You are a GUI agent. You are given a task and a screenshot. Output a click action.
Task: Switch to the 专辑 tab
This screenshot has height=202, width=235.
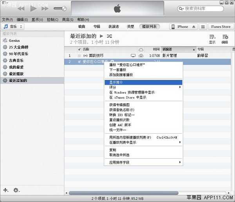pyautogui.click(x=97, y=27)
